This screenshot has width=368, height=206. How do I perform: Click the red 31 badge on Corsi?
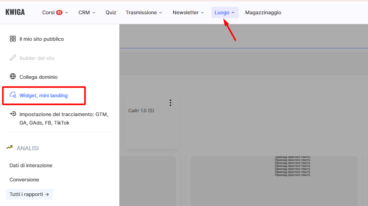point(59,12)
